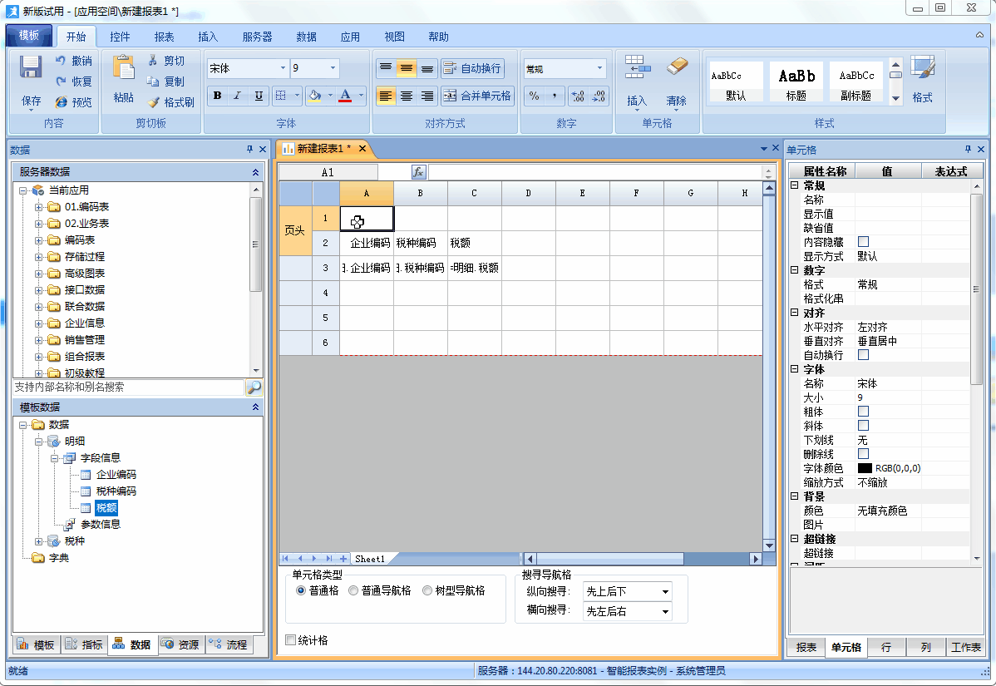This screenshot has width=996, height=686.
Task: Click the 模板 application button
Action: pyautogui.click(x=29, y=36)
